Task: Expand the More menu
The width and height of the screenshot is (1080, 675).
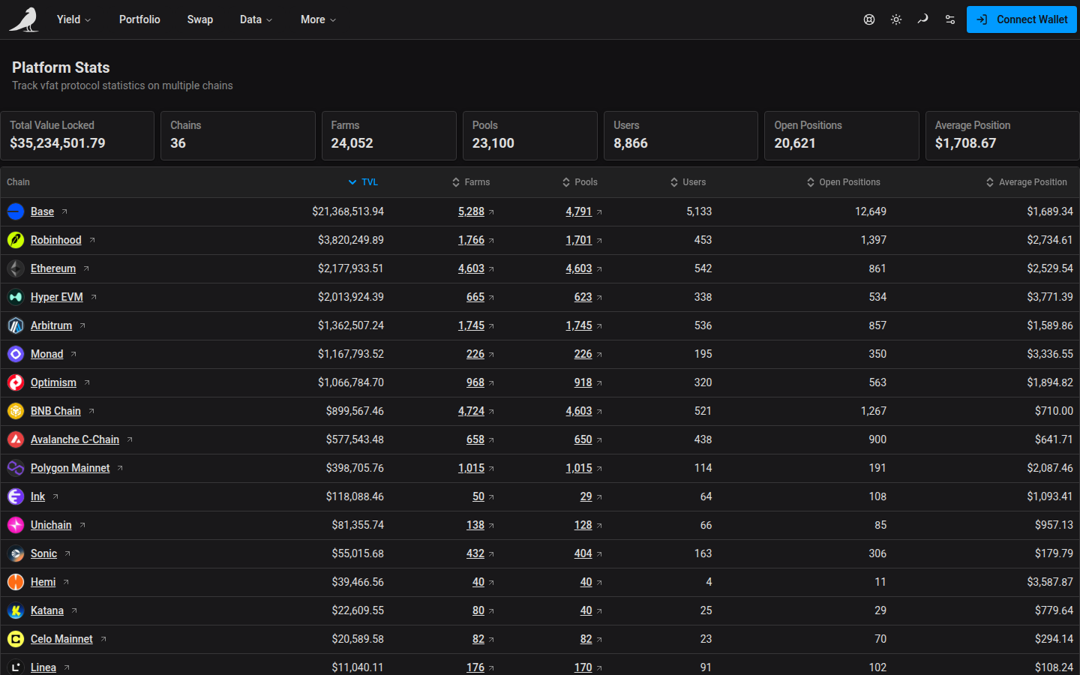Action: tap(318, 19)
